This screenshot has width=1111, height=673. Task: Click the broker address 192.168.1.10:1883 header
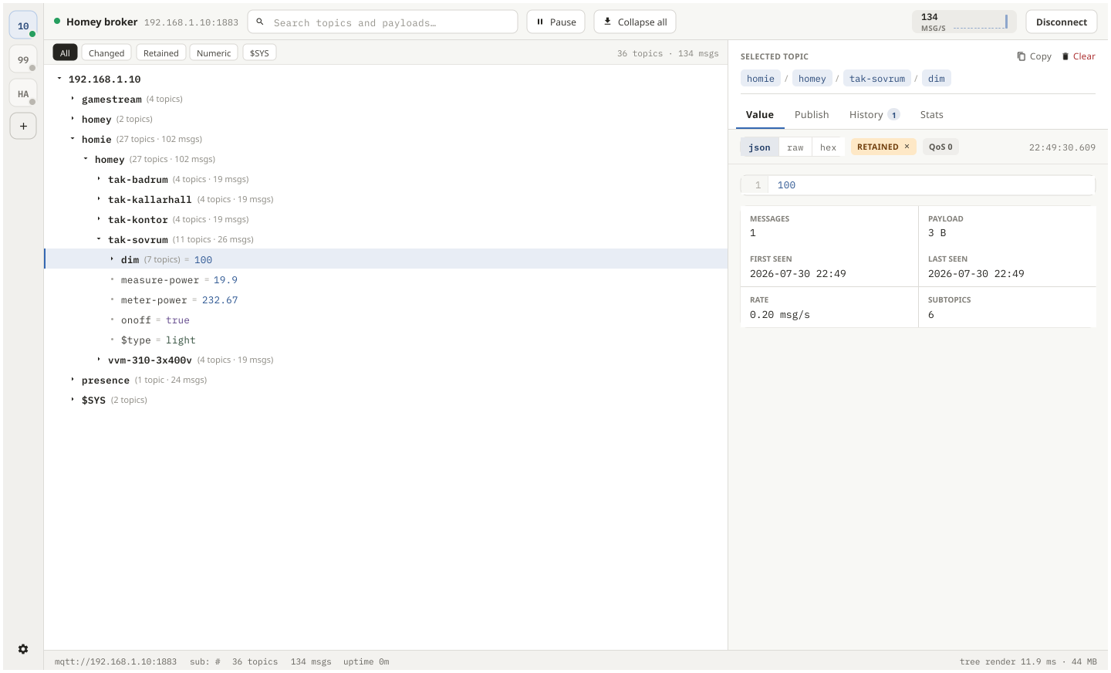[x=191, y=22]
